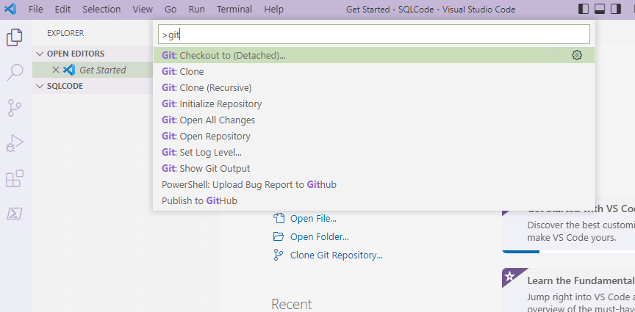Open the Run and Debug view
The width and height of the screenshot is (635, 312).
click(15, 143)
